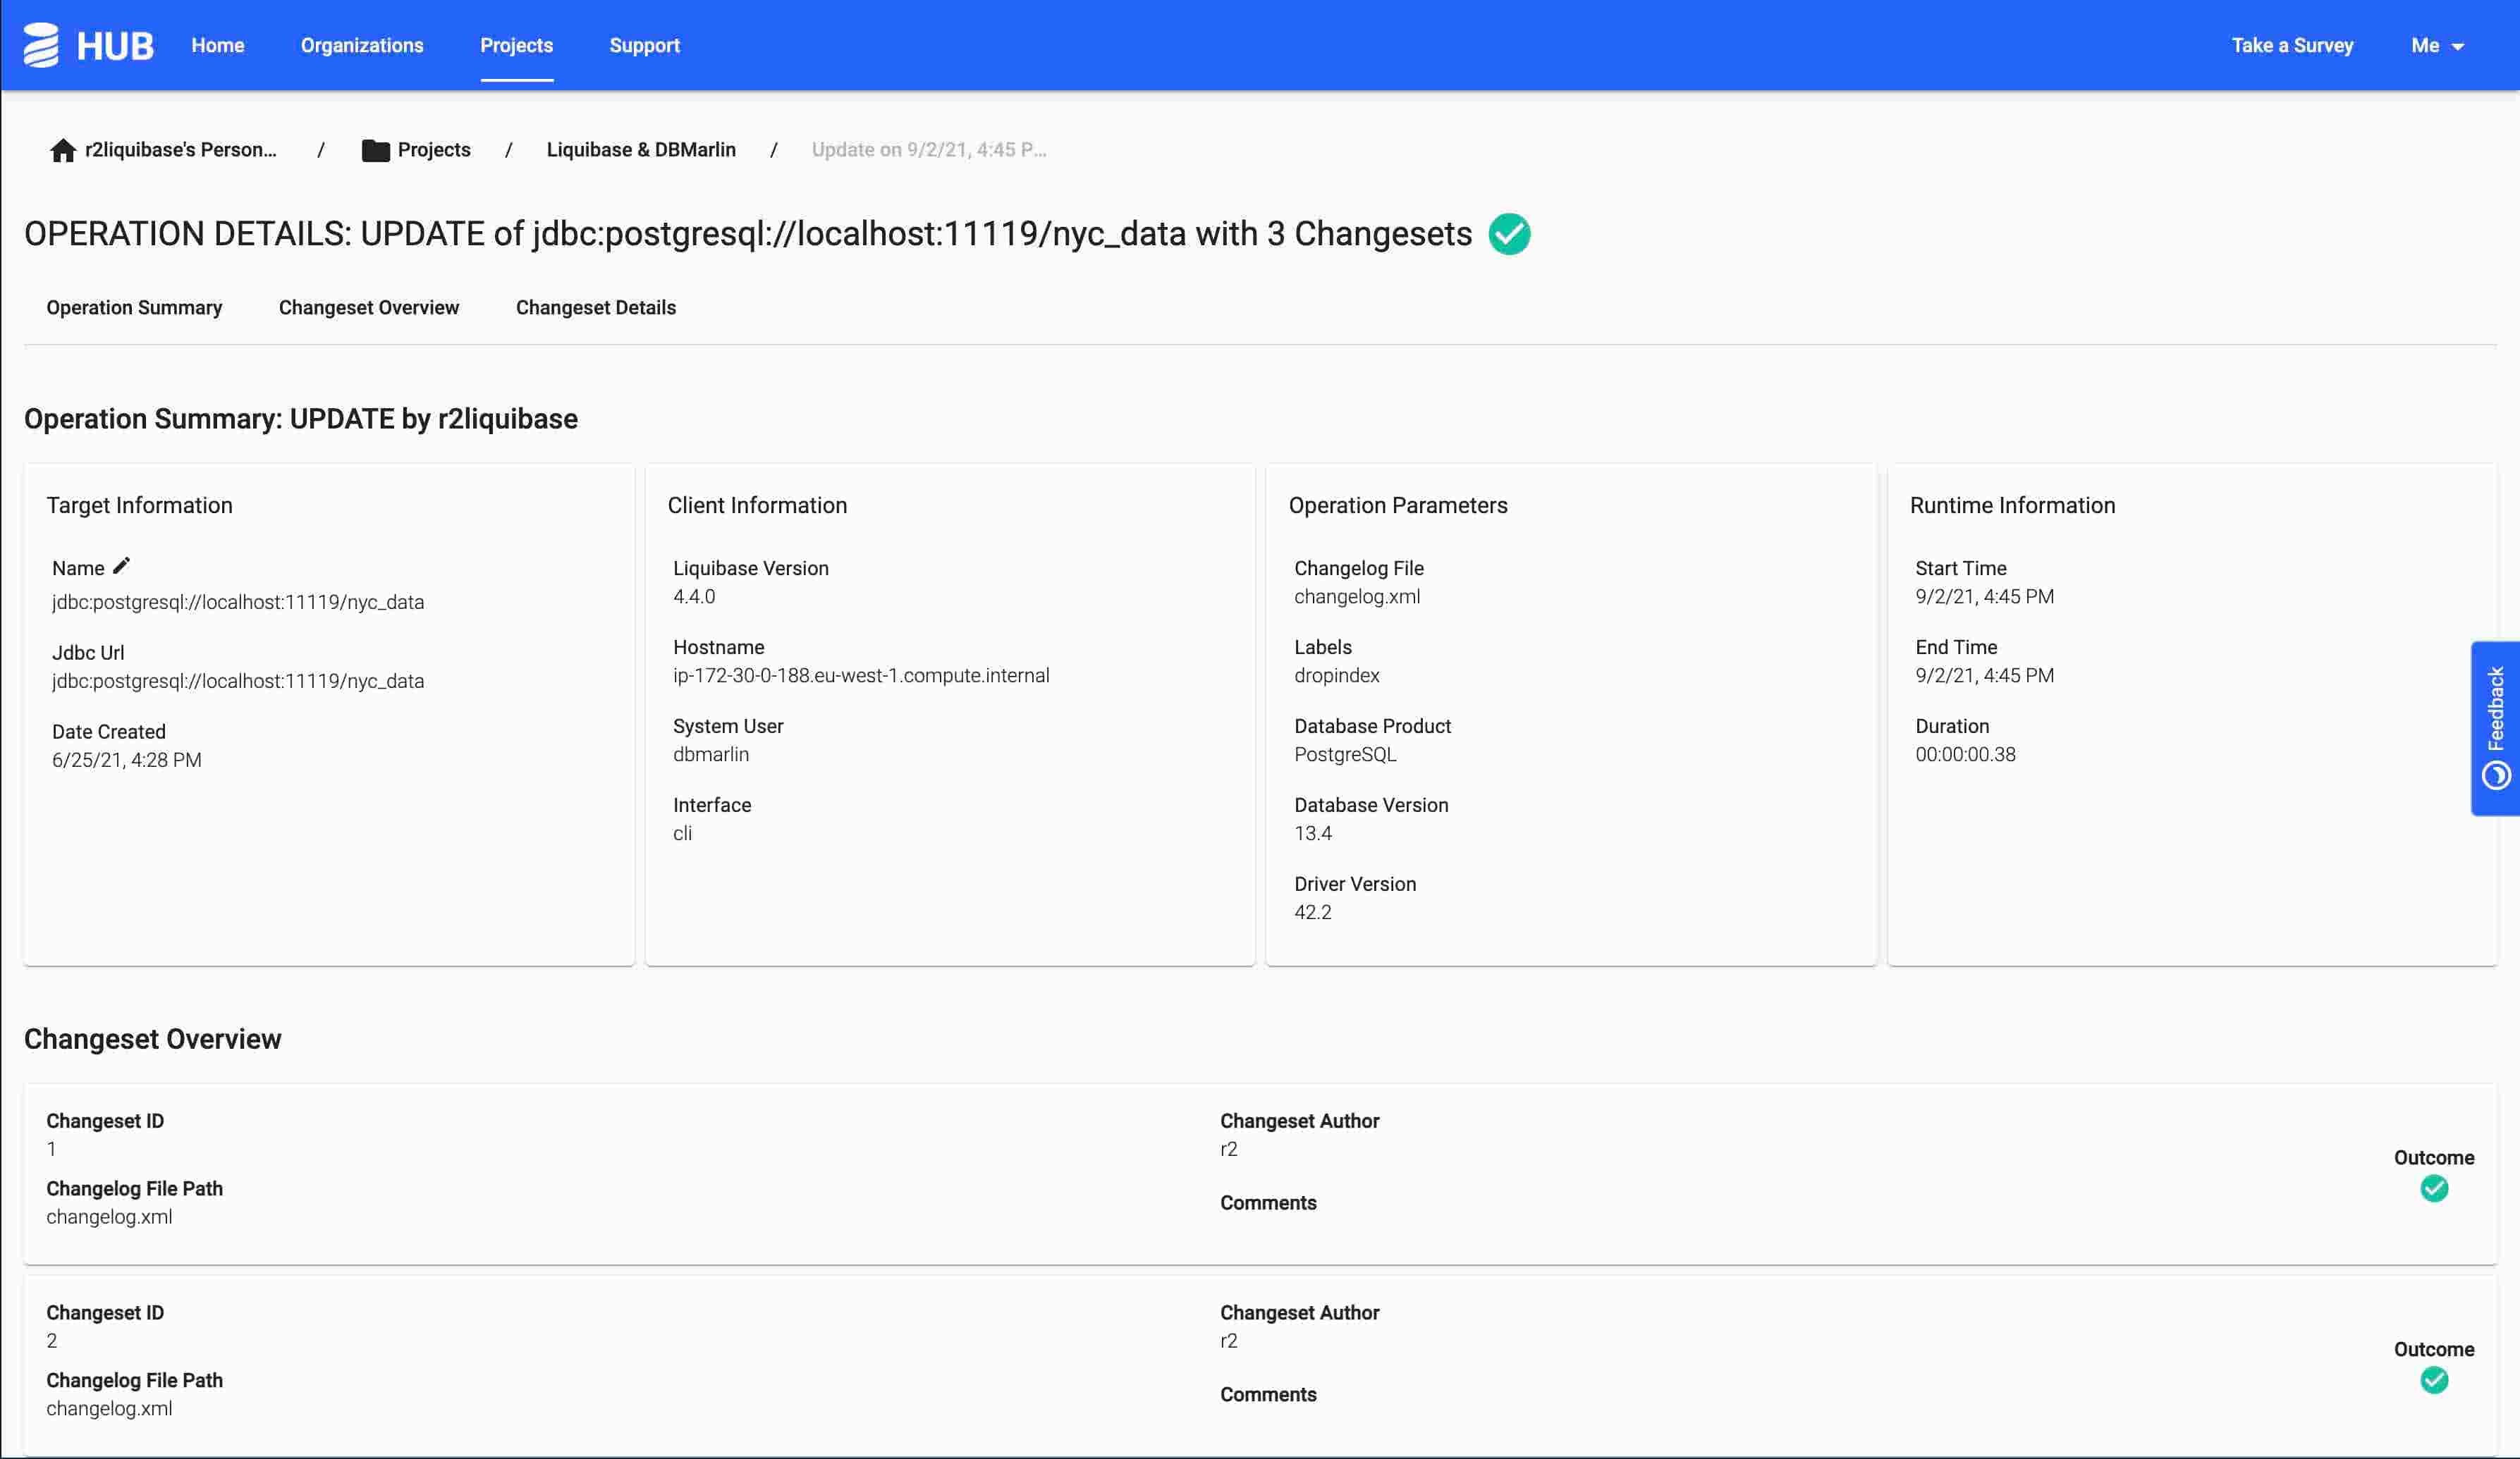Click the Outcome checkmark for Changeset ID 1
Image resolution: width=2520 pixels, height=1459 pixels.
pyautogui.click(x=2434, y=1188)
